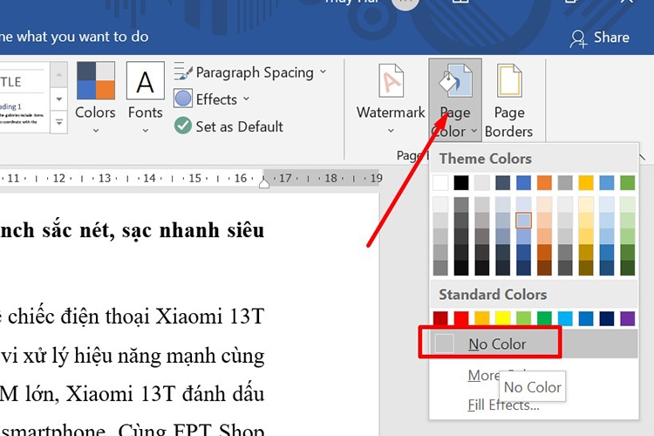Image resolution: width=654 pixels, height=436 pixels.
Task: Expand the Colors dropdown chevron
Action: [x=96, y=131]
